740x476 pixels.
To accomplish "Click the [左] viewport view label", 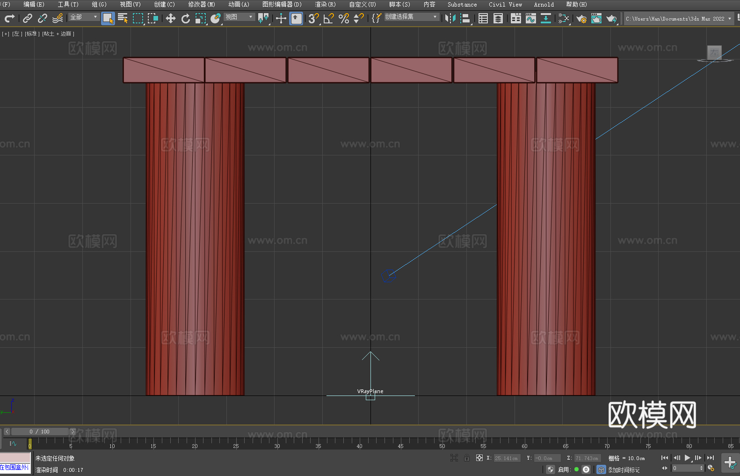I will [x=17, y=34].
